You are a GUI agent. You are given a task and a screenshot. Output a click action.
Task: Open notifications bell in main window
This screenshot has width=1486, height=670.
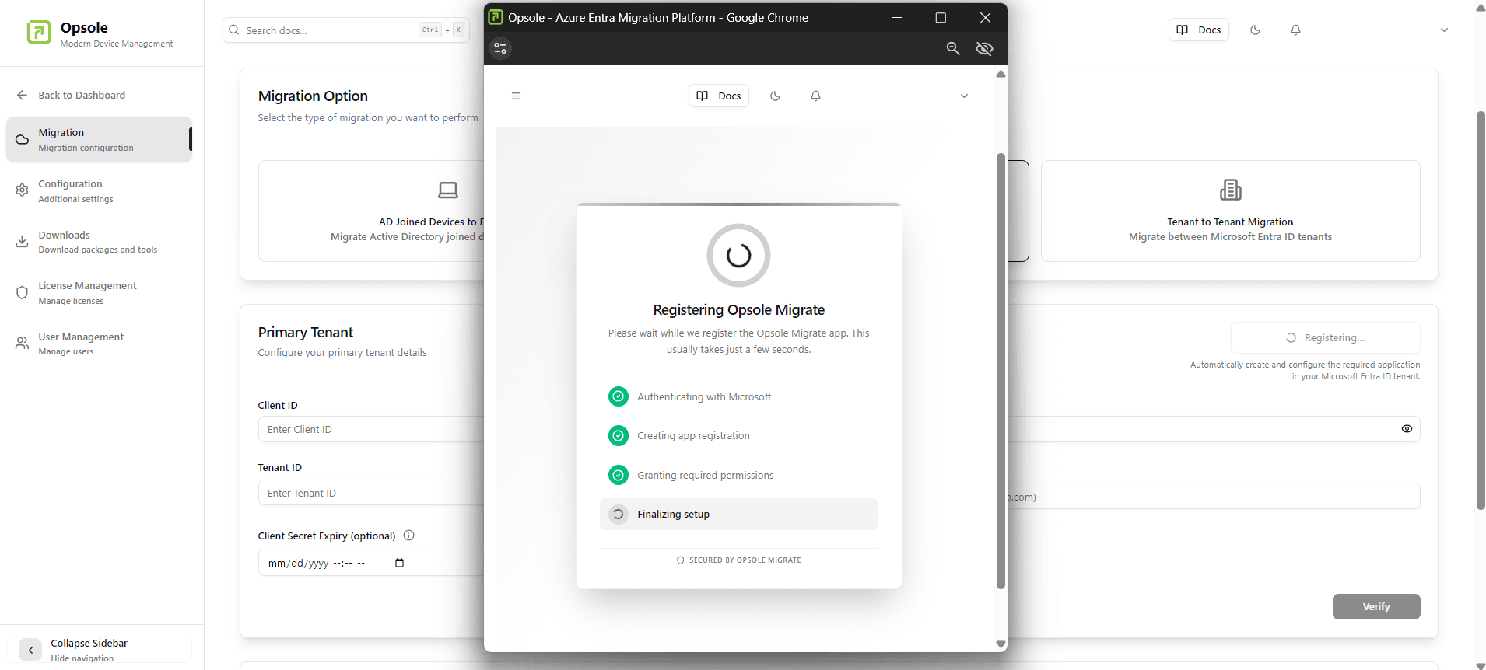(1295, 30)
